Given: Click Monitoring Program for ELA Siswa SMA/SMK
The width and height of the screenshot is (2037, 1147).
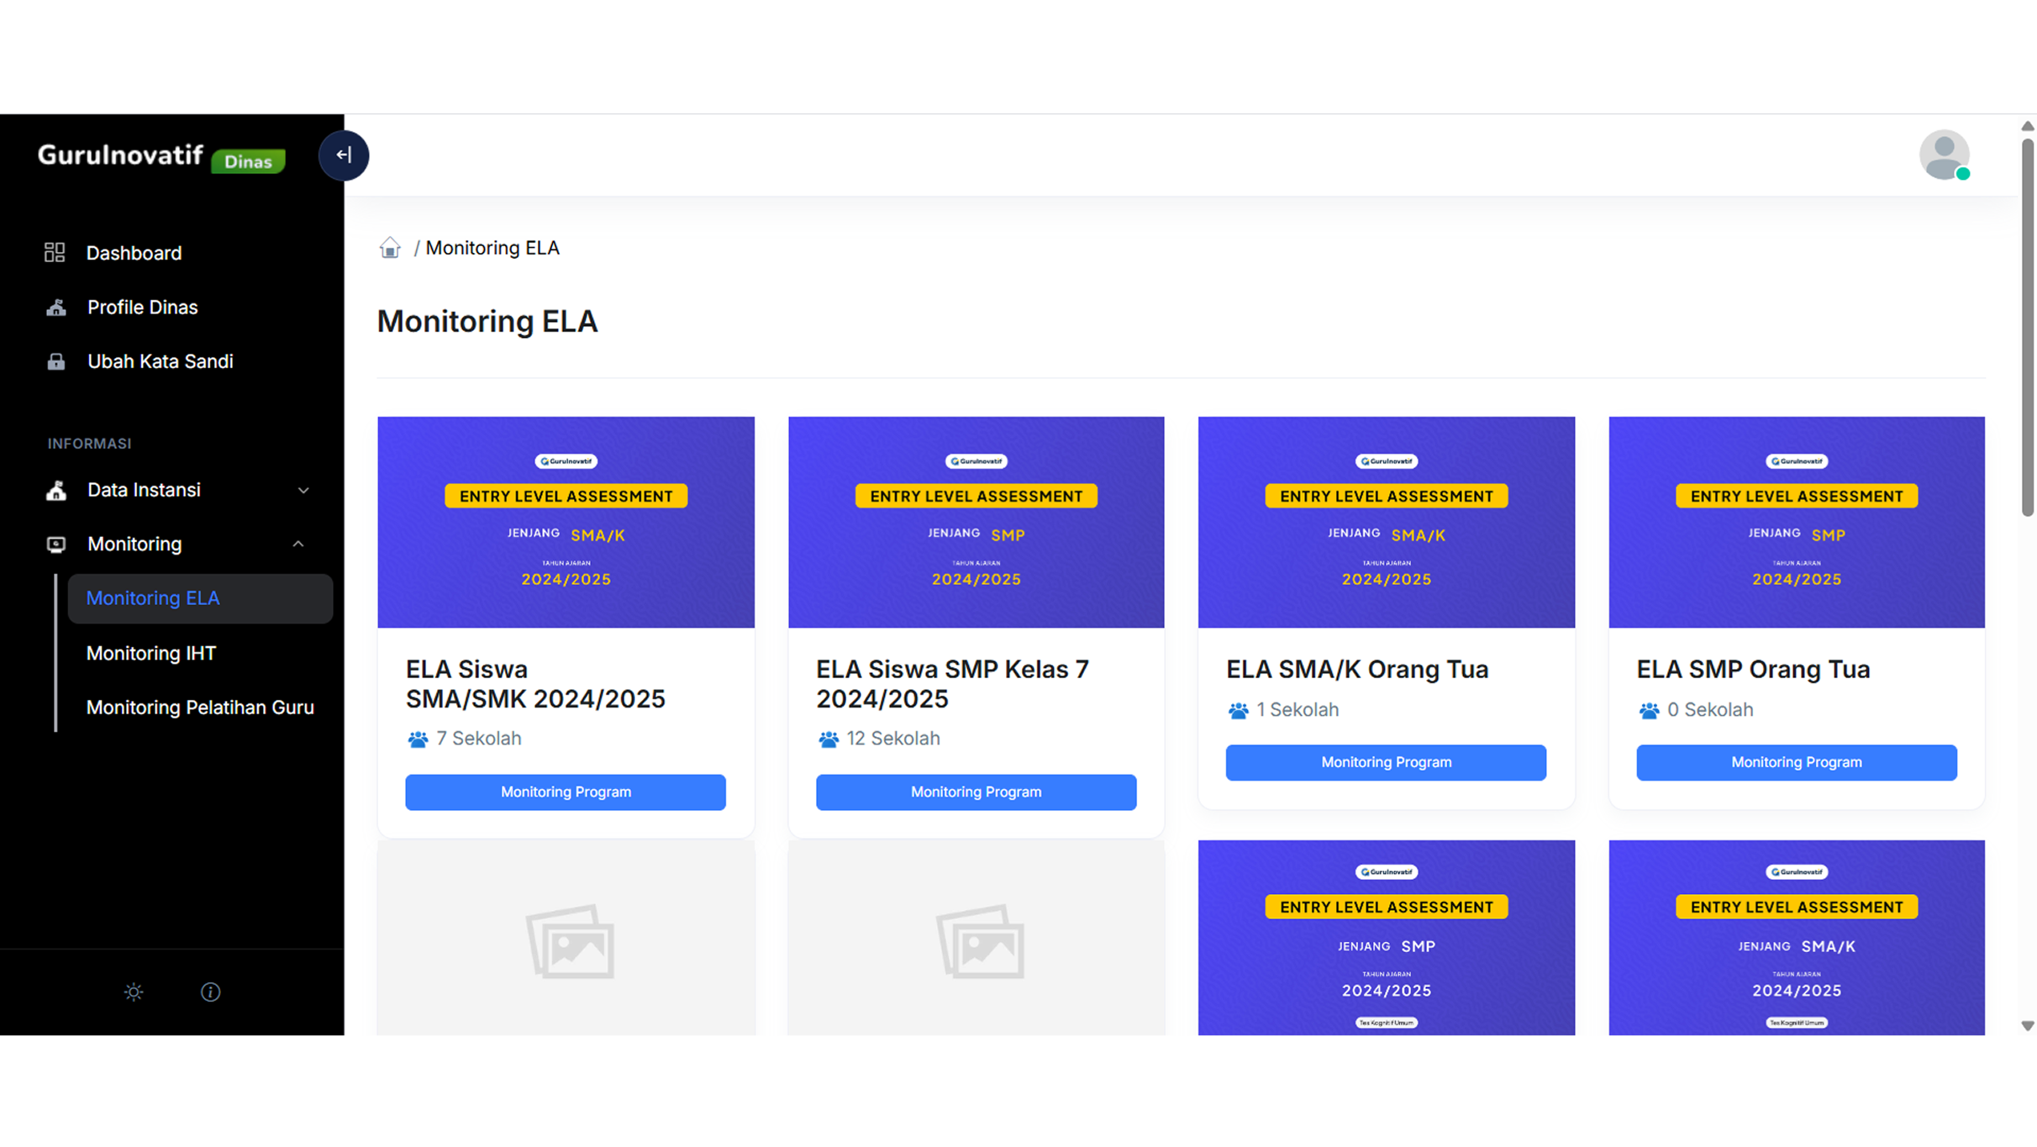Looking at the screenshot, I should (x=566, y=792).
